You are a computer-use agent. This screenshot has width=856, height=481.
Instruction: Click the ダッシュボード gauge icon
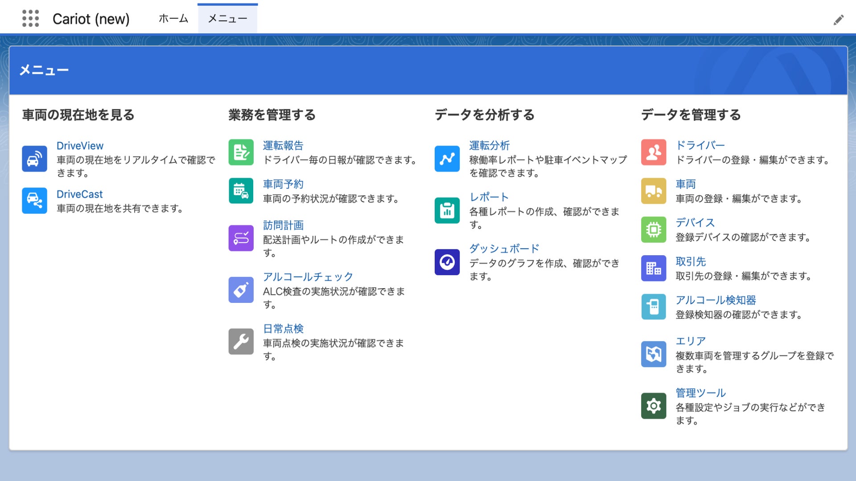coord(447,262)
